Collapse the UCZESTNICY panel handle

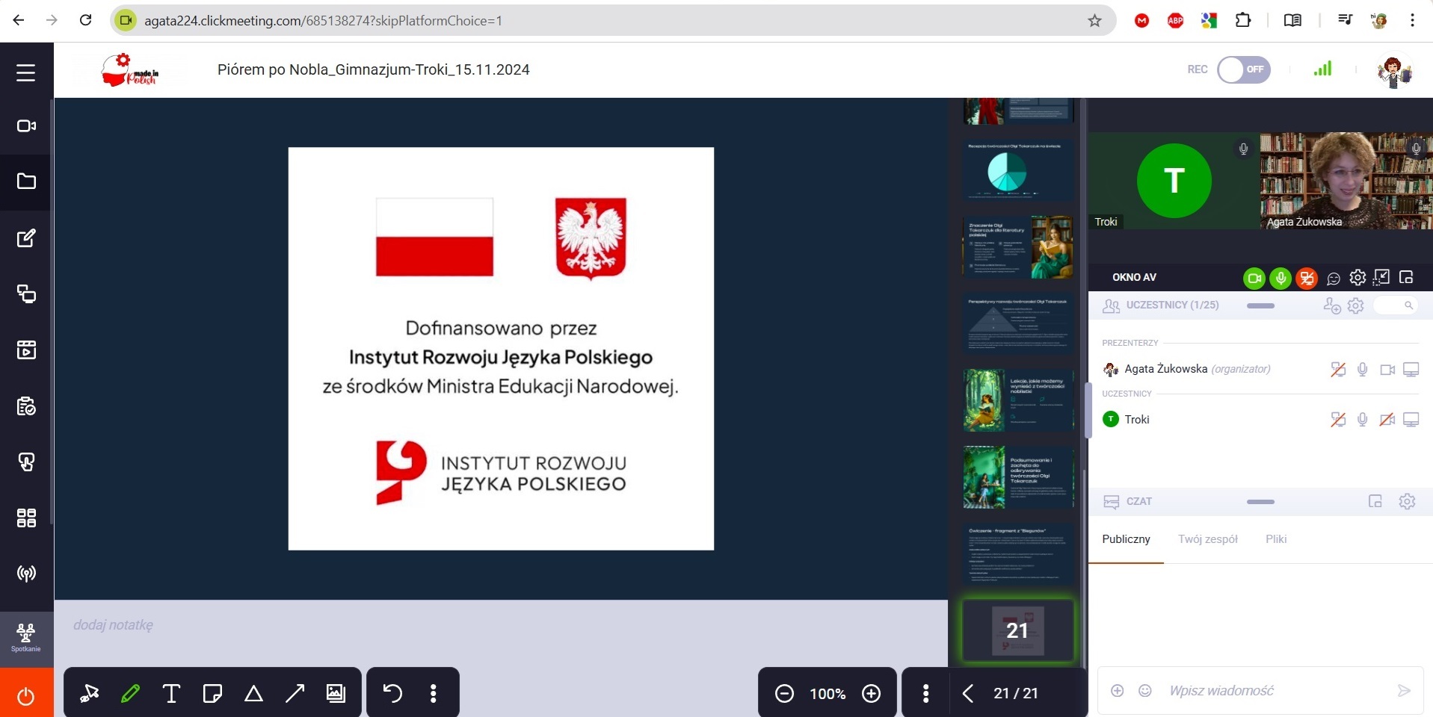click(x=1260, y=305)
